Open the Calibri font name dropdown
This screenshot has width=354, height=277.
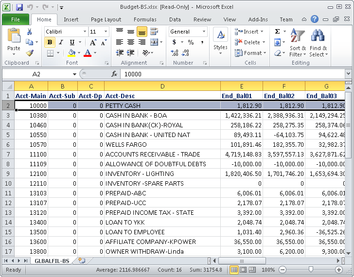click(x=85, y=32)
